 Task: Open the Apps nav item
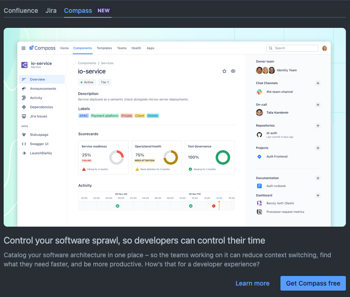coord(151,48)
